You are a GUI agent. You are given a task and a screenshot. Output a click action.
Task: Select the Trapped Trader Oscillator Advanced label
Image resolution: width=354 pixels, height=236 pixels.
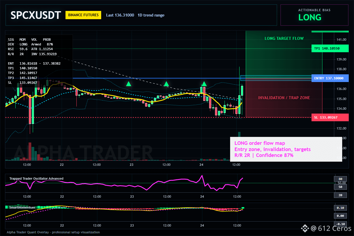click(x=36, y=178)
